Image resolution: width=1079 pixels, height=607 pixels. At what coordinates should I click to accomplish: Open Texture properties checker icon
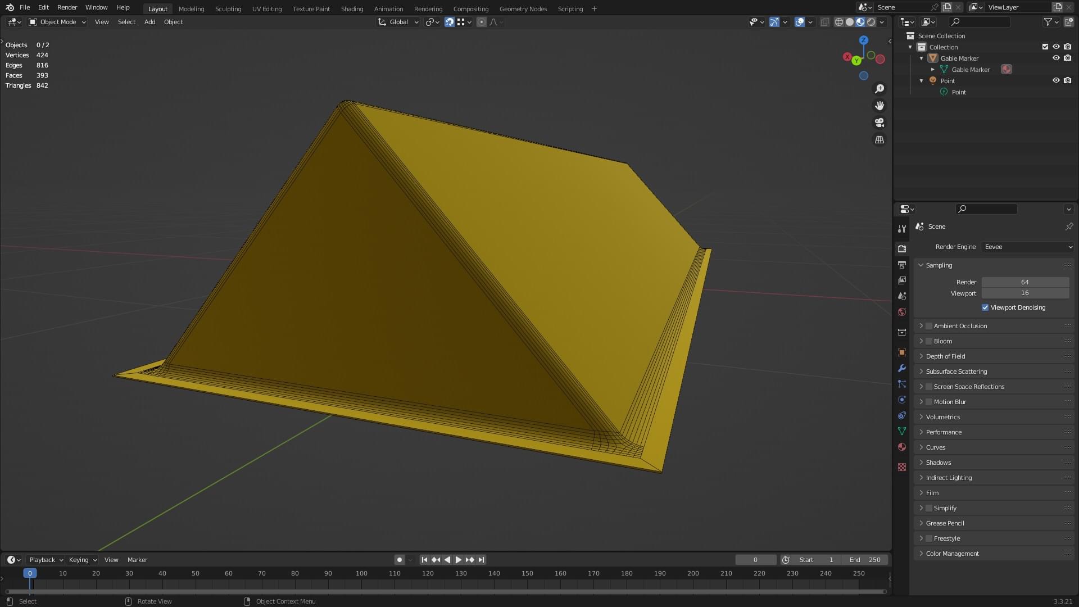click(x=902, y=467)
